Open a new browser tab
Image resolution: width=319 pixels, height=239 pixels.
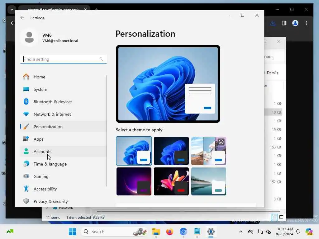tap(97, 10)
